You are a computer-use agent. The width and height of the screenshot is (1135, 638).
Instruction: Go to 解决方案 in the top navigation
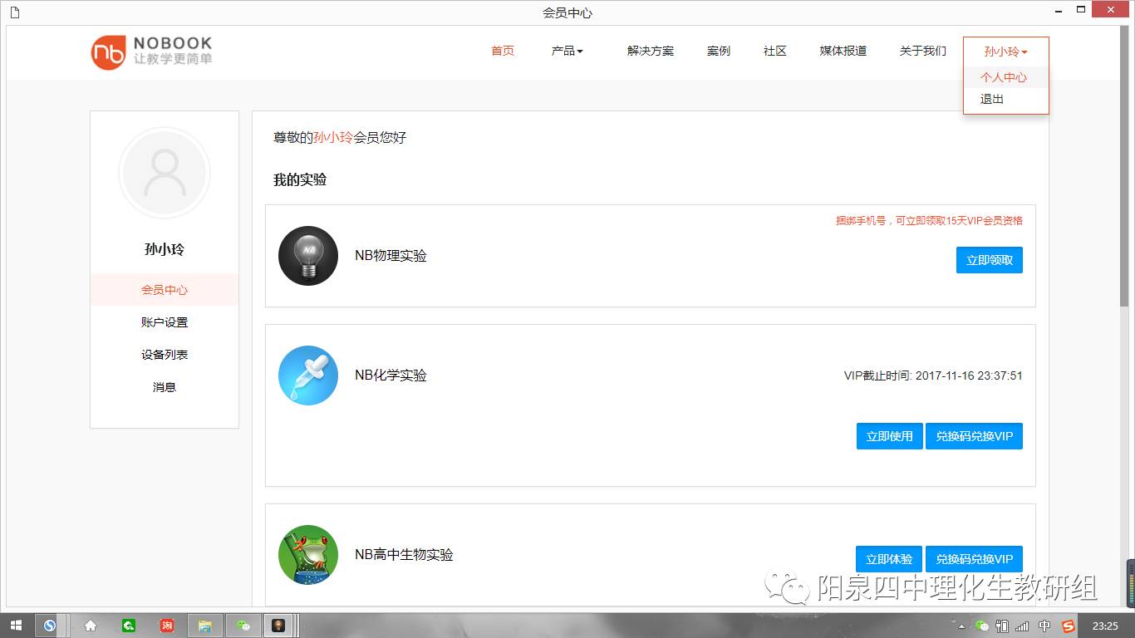[651, 51]
